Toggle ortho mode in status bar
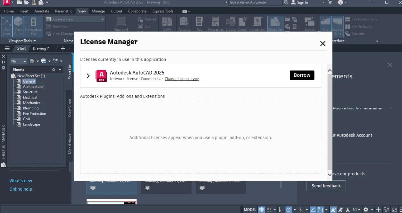 (x=281, y=210)
